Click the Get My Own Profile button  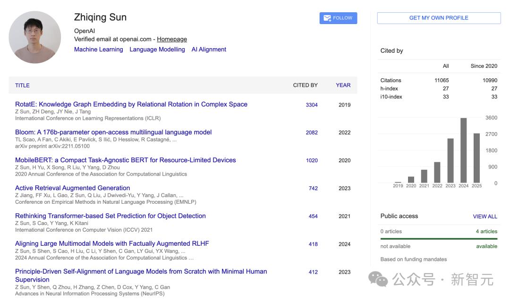click(438, 18)
